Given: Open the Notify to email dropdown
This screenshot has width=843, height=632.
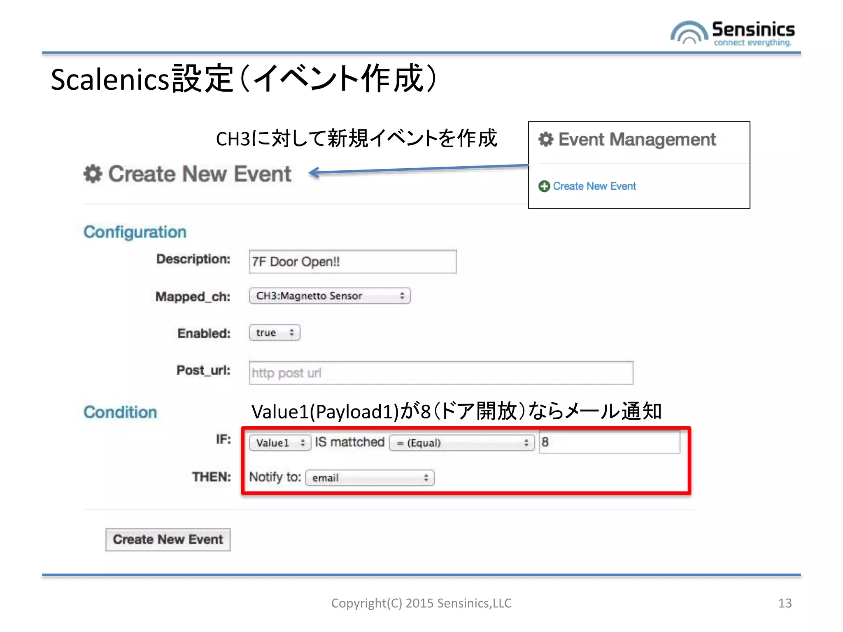Looking at the screenshot, I should [x=370, y=478].
